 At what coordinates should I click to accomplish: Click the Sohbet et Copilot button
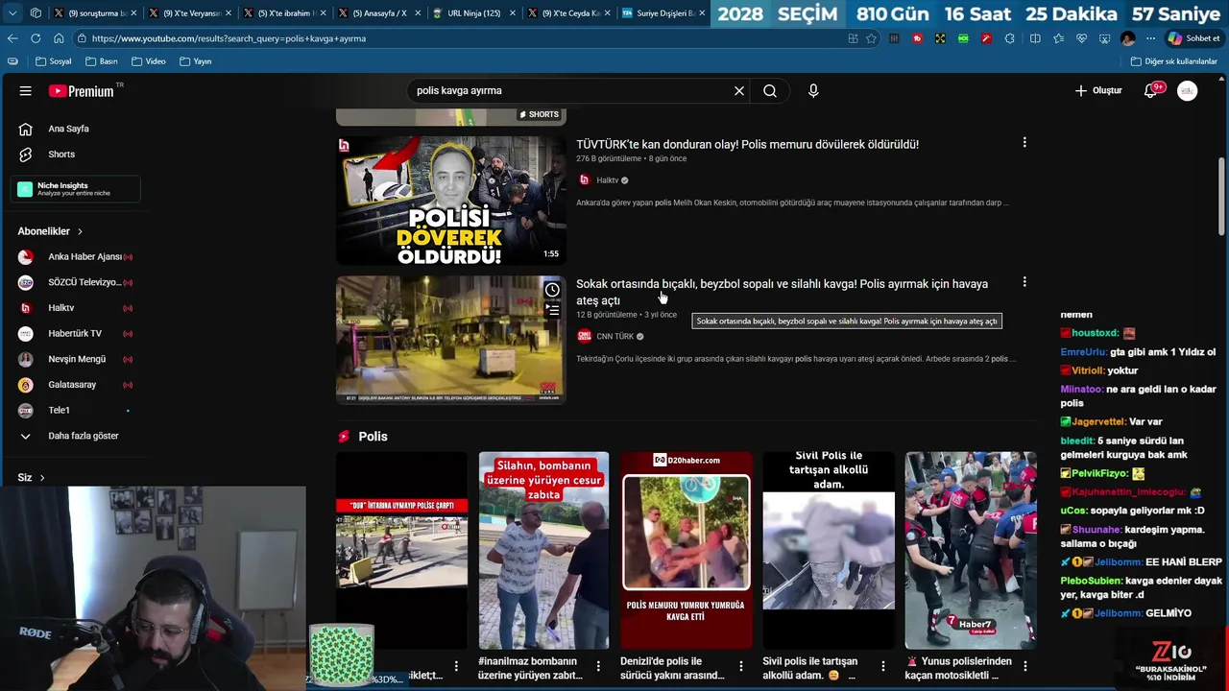[x=1193, y=38]
